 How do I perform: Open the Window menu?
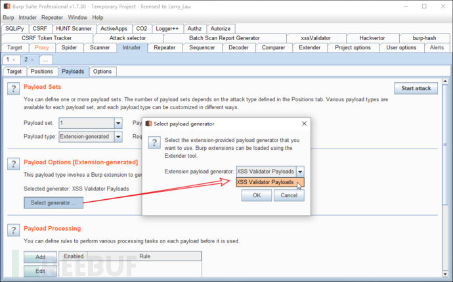(77, 17)
